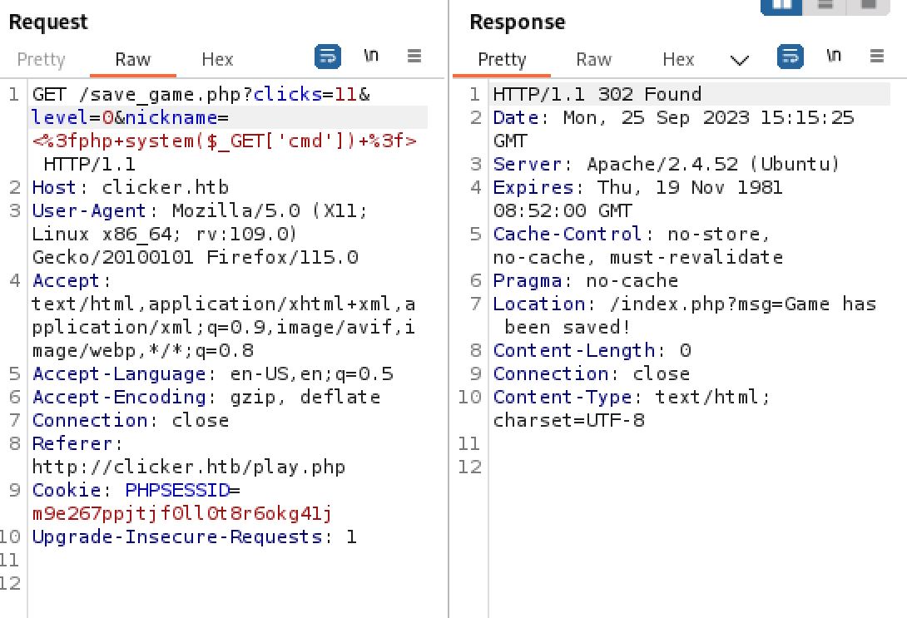Screen dimensions: 907x618
Task: Open Response panel hamburger options menu
Action: coord(875,57)
